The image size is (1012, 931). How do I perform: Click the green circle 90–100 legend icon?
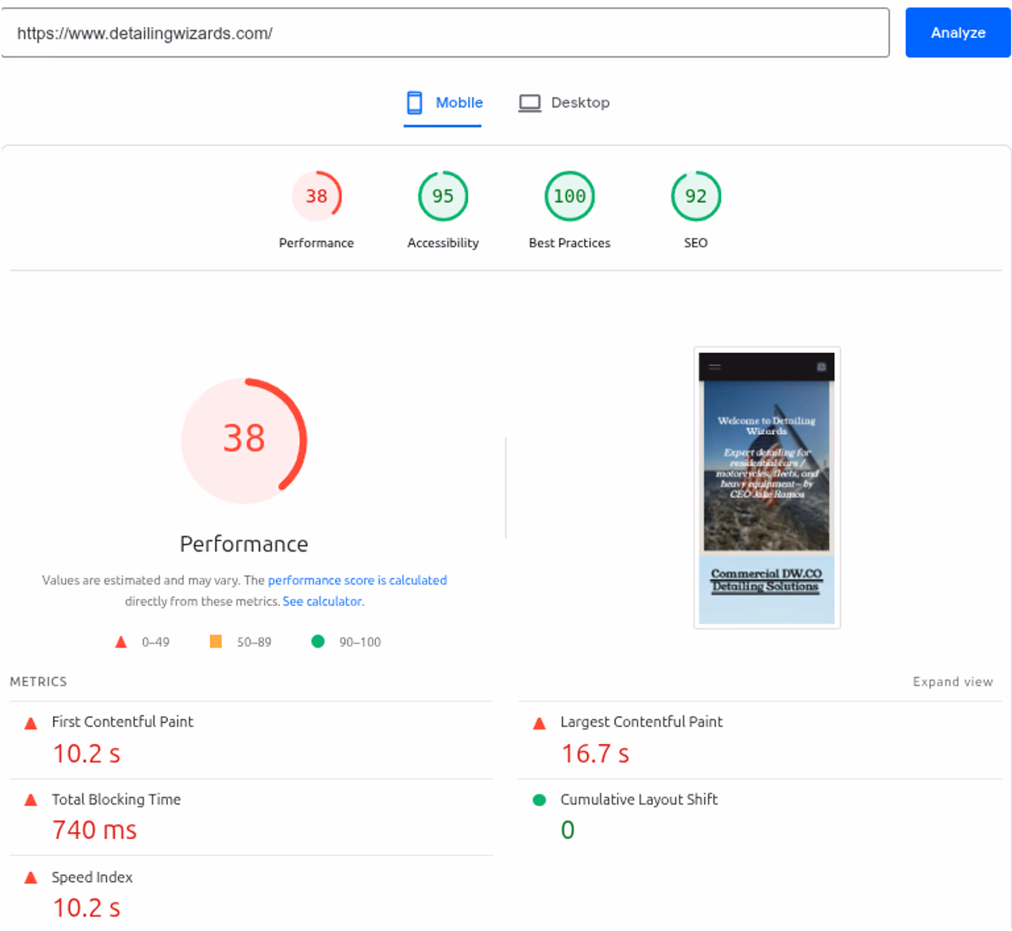click(318, 642)
